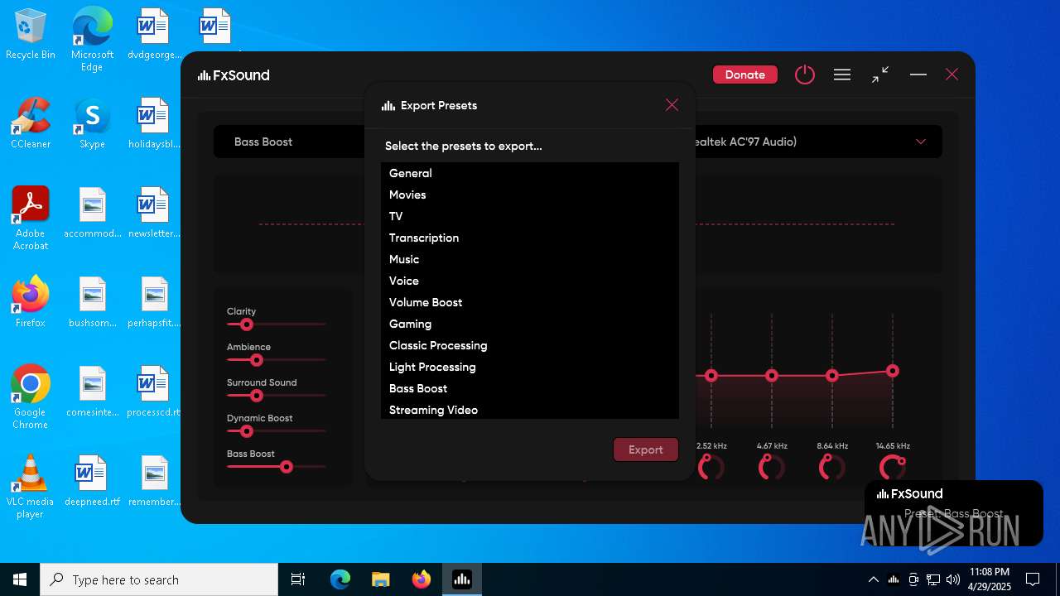
Task: Select Movies preset in export list
Action: (530, 195)
